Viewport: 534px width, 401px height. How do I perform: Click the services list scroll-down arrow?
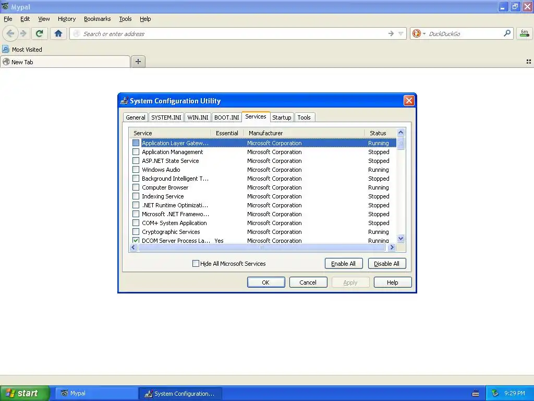[x=401, y=239]
